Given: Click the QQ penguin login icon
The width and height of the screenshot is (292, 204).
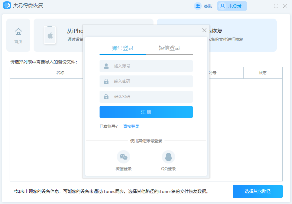Looking at the screenshot, I should (168, 157).
